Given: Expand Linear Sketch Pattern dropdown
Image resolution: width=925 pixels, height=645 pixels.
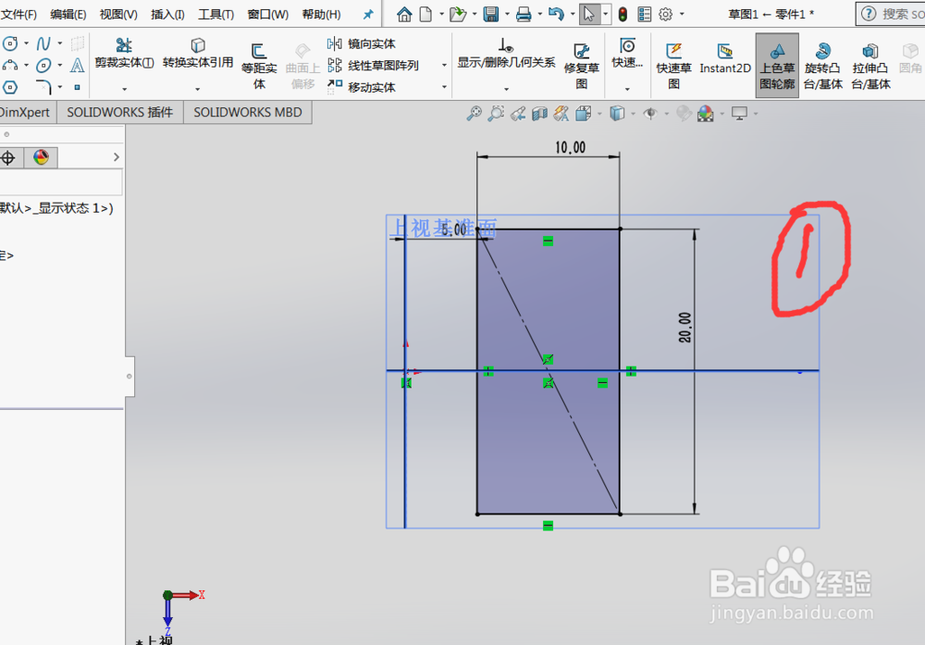Looking at the screenshot, I should pos(444,66).
